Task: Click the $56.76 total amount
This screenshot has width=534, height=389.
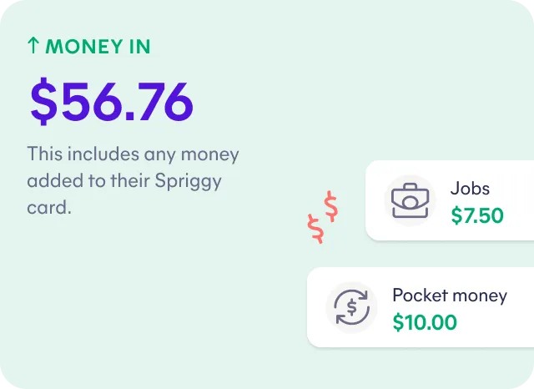Action: click(111, 102)
